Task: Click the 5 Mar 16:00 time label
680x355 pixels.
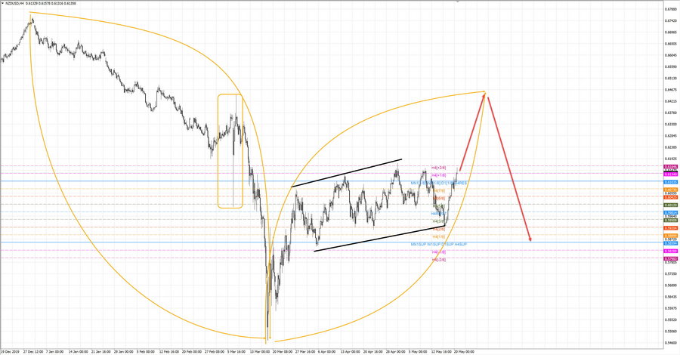Action: [236, 352]
